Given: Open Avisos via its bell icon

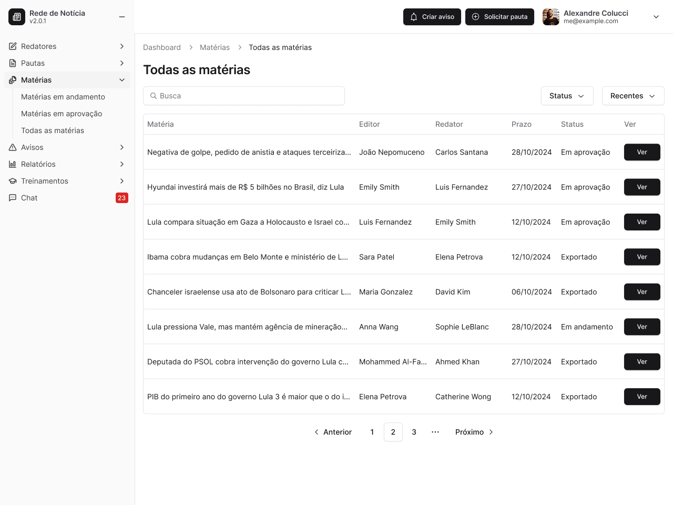Looking at the screenshot, I should (x=12, y=147).
